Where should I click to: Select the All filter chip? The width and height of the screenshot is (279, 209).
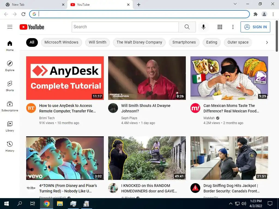tap(32, 42)
